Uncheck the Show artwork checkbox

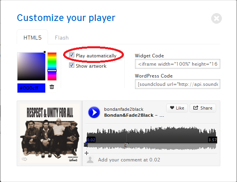pyautogui.click(x=71, y=65)
